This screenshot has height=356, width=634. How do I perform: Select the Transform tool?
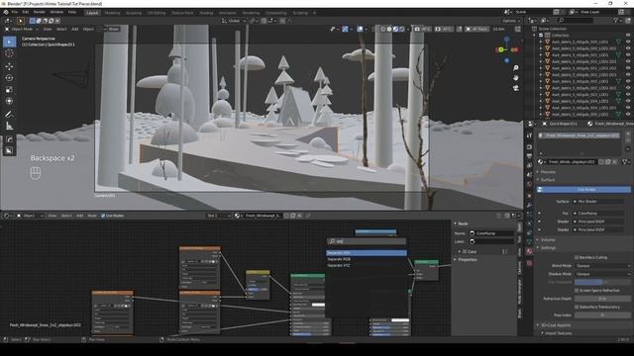click(x=9, y=101)
